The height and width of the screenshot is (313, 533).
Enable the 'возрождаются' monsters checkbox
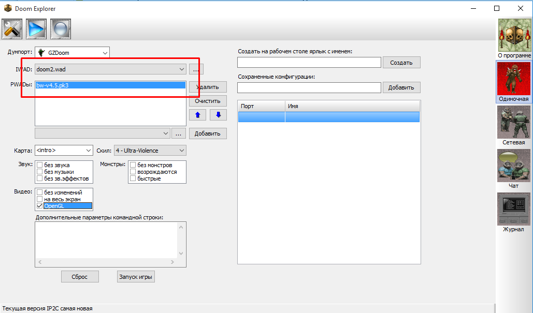click(x=133, y=172)
